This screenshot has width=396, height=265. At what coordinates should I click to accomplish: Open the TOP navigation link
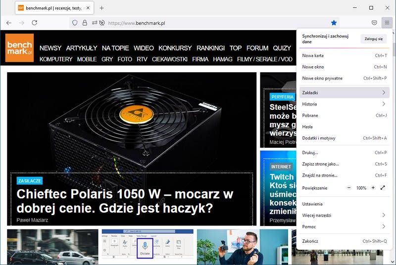pyautogui.click(x=236, y=48)
